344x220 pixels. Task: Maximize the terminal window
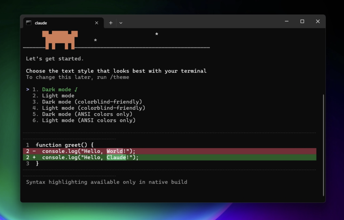[302, 21]
